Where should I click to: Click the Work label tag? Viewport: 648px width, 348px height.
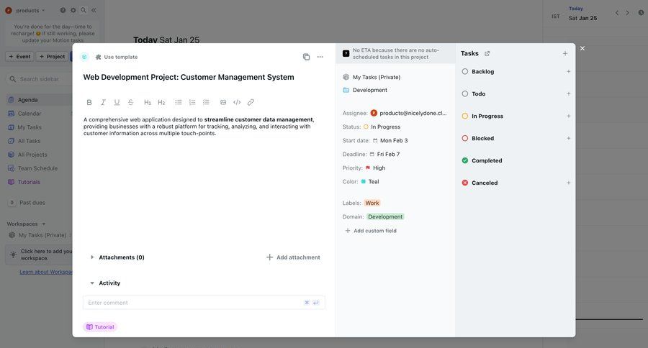372,203
